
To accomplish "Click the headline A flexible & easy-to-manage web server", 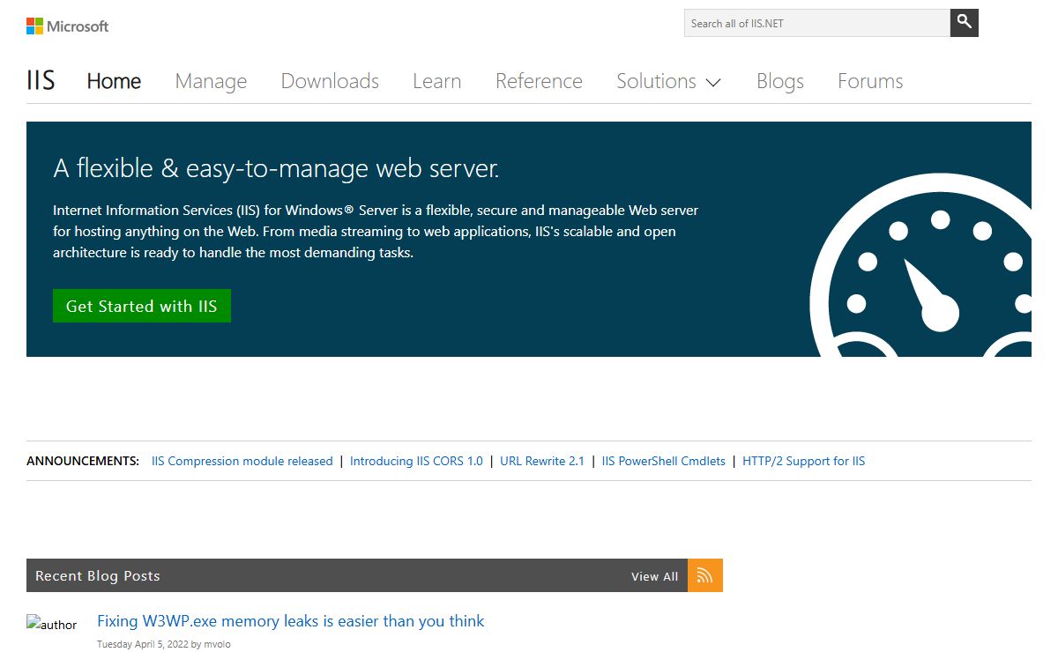I will click(276, 168).
